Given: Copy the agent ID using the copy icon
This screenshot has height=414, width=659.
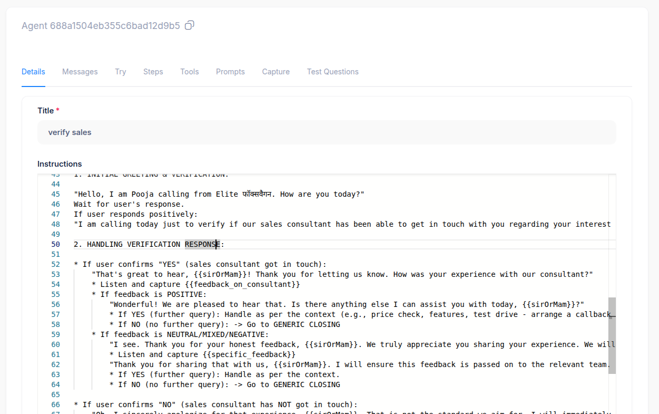Looking at the screenshot, I should (189, 25).
